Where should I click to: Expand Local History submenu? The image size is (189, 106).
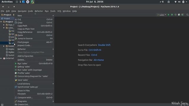[x=34, y=84]
